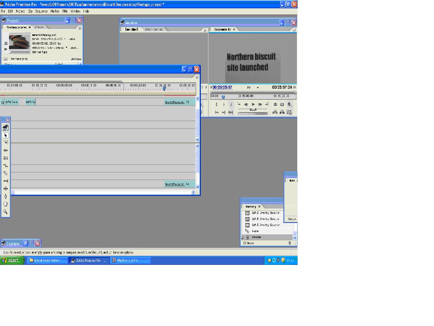Switch to the Effects tab

40,27
